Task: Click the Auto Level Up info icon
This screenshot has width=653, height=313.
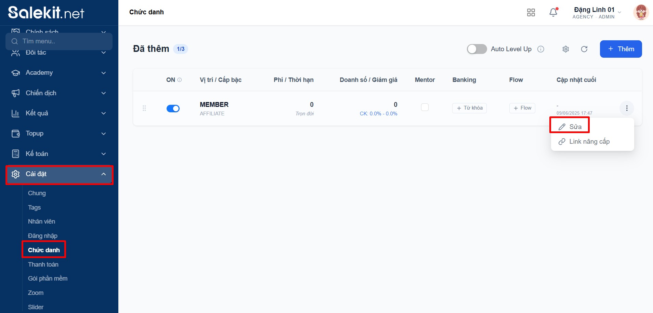Action: point(541,49)
